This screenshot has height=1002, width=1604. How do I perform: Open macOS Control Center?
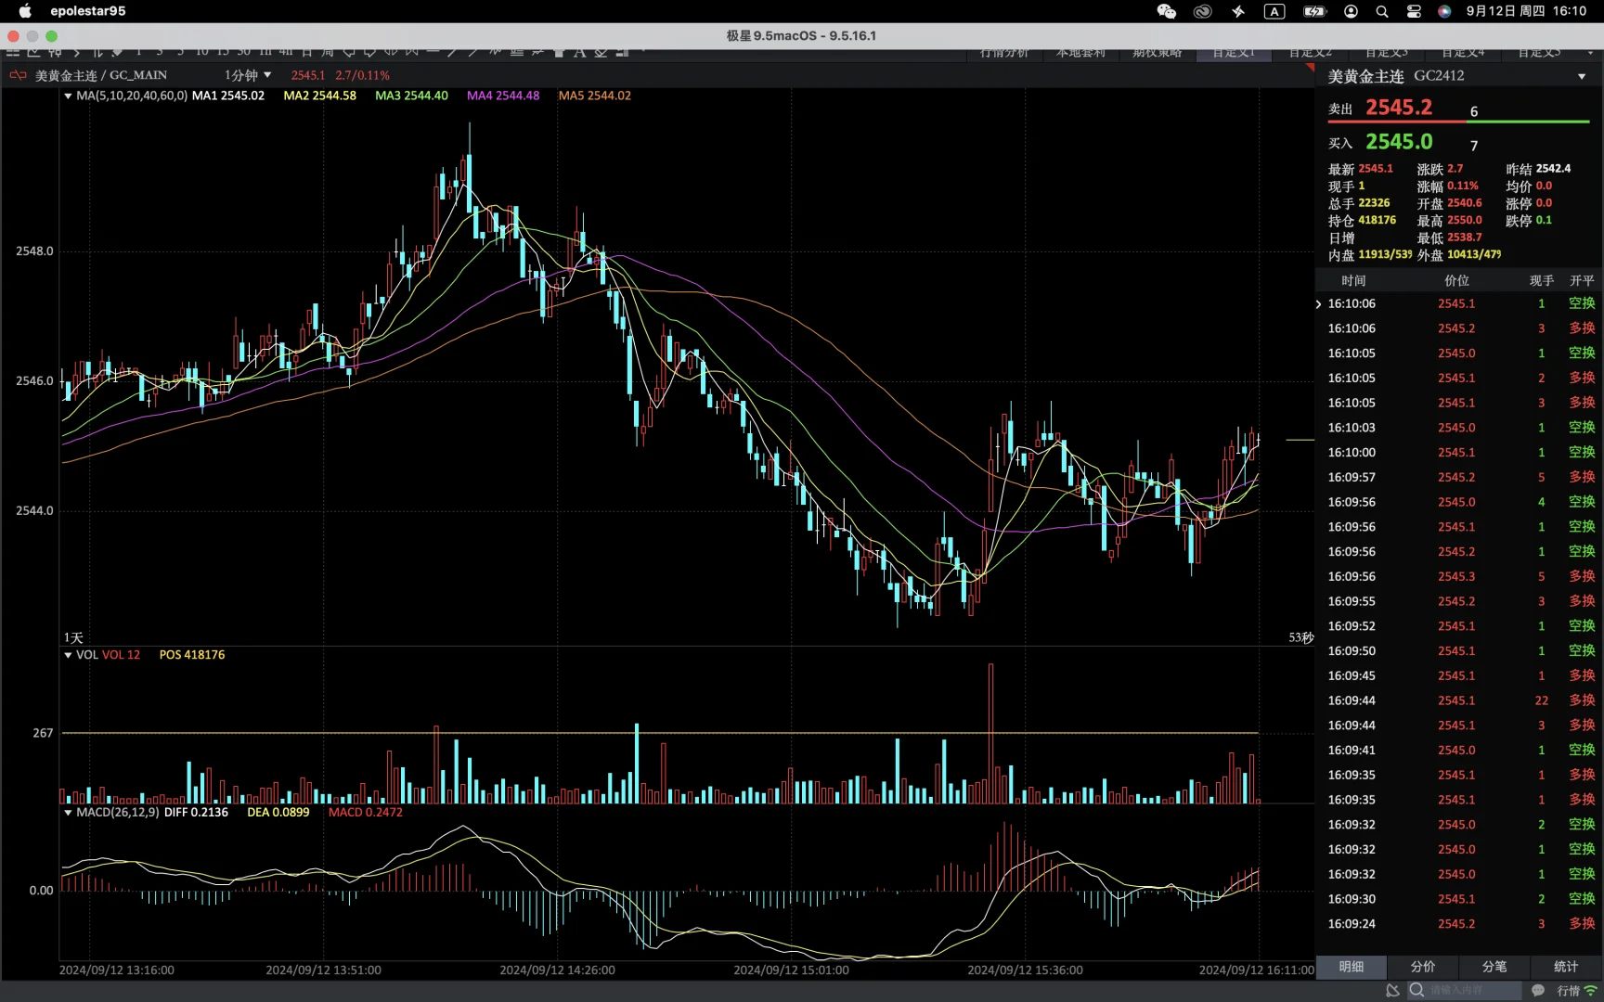click(x=1414, y=11)
